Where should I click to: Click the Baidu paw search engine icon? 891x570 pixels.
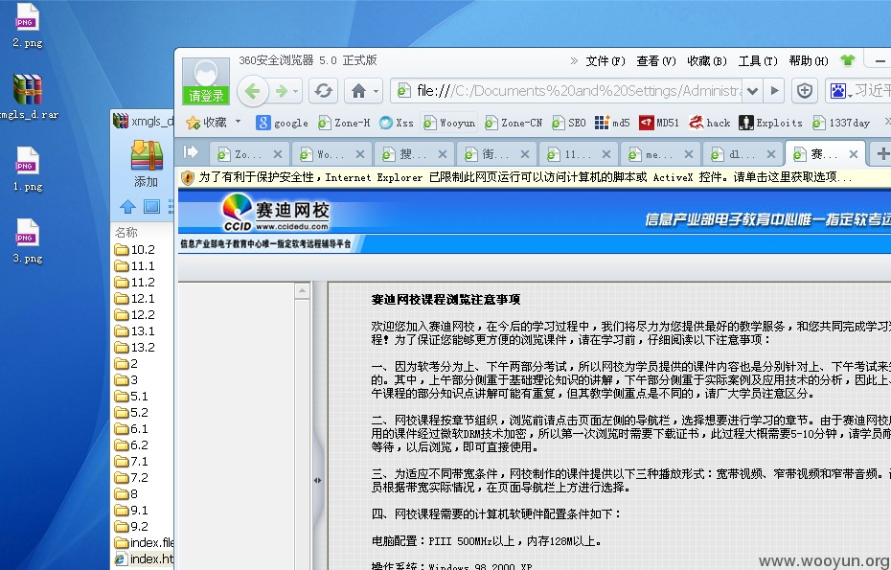coord(838,91)
